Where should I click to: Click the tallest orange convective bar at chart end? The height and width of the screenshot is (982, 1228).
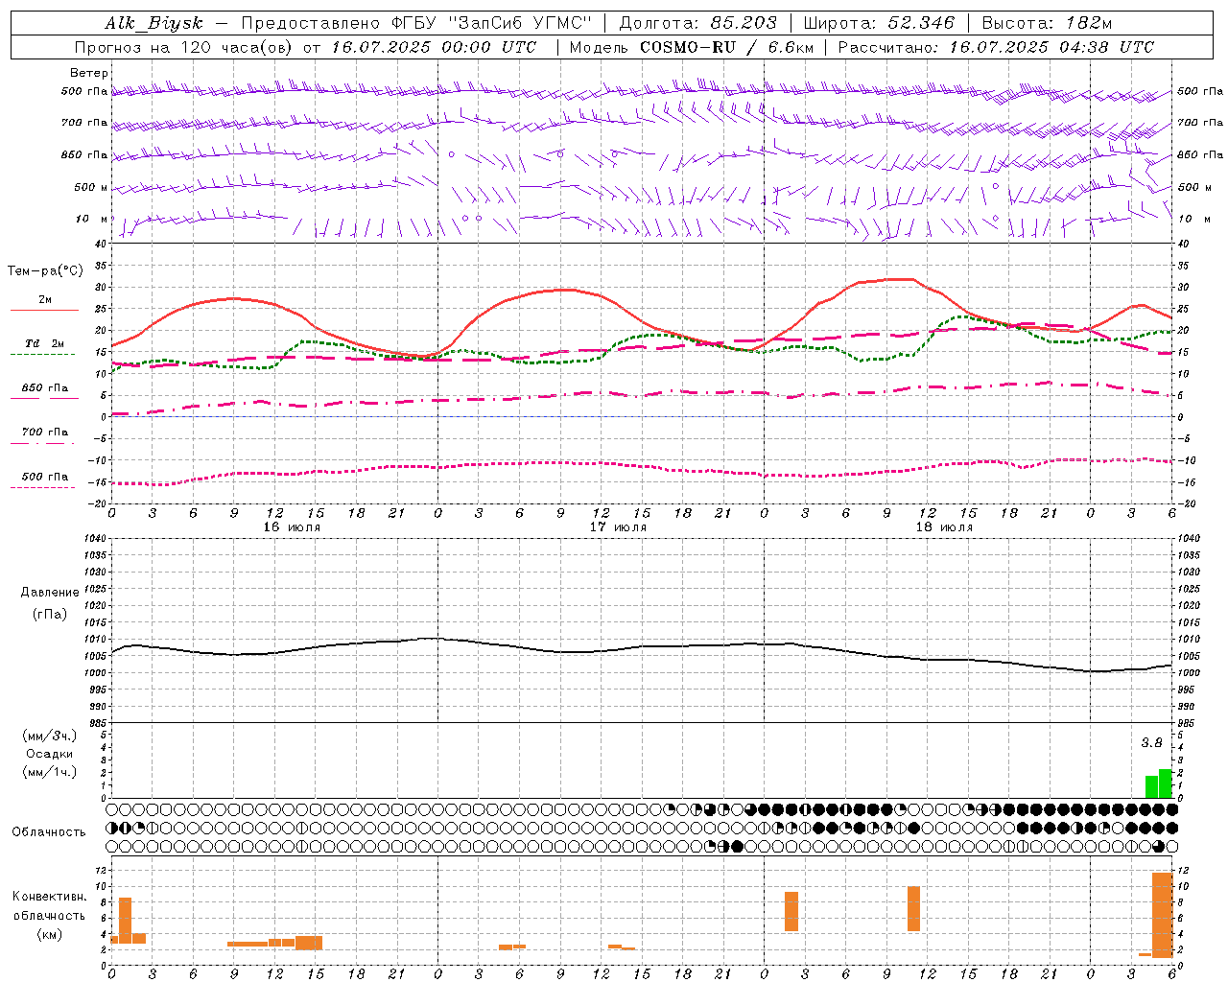click(1162, 915)
